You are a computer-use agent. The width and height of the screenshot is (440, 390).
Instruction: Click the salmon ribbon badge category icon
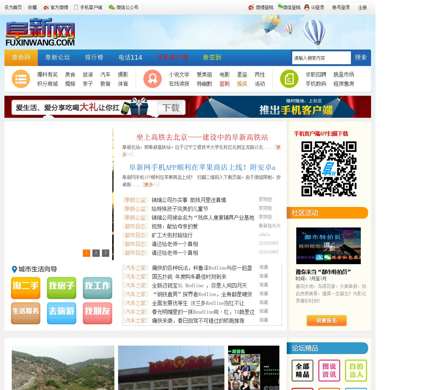coord(153,79)
